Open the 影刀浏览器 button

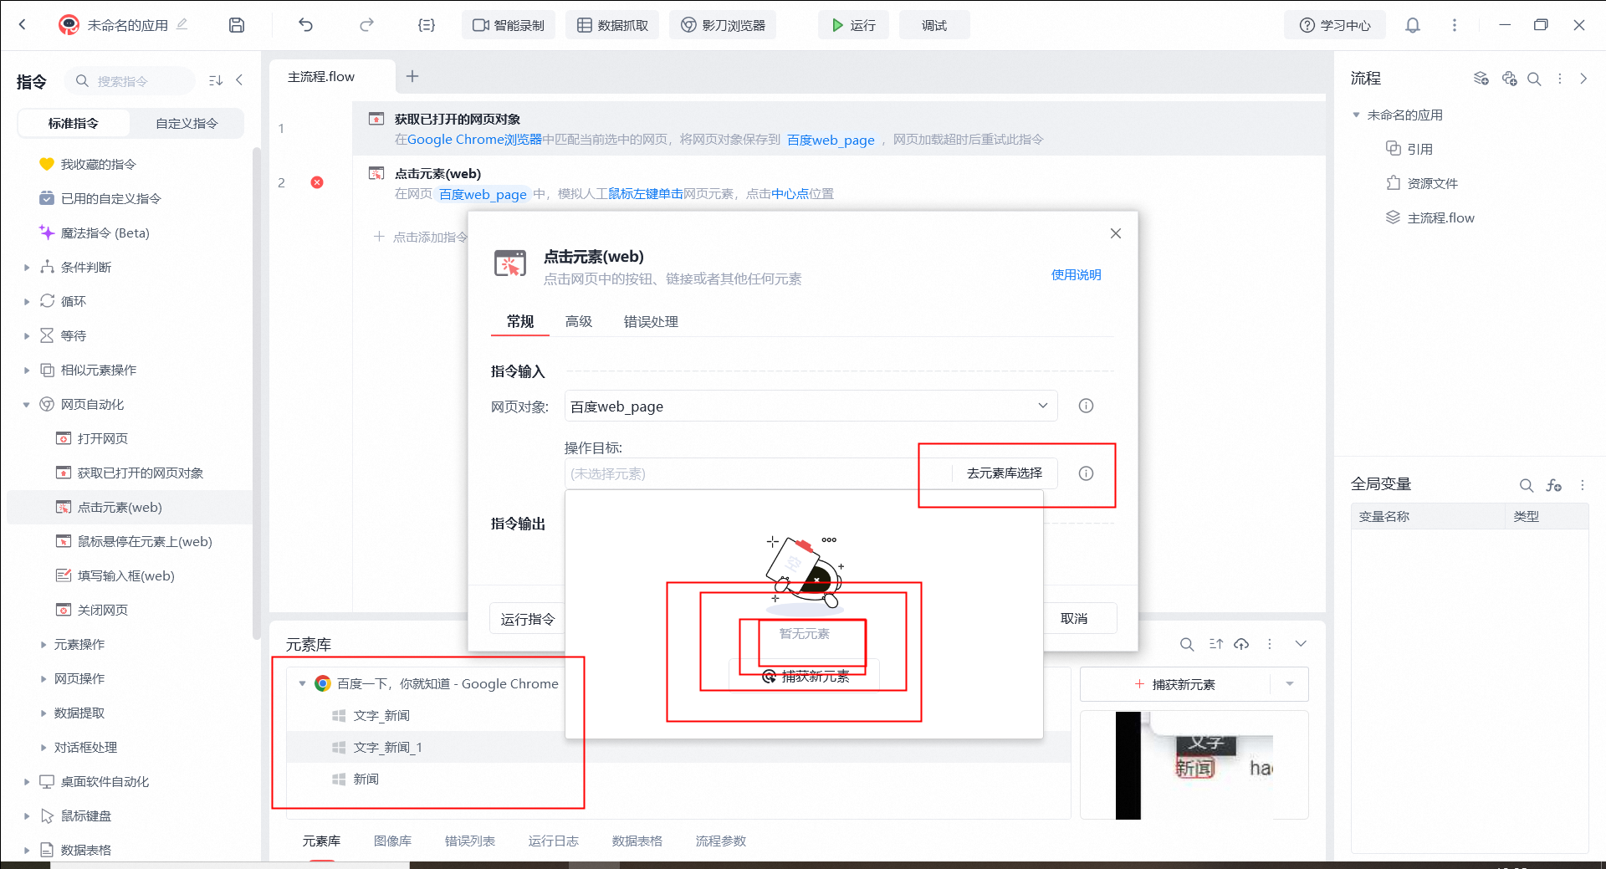[x=723, y=25]
